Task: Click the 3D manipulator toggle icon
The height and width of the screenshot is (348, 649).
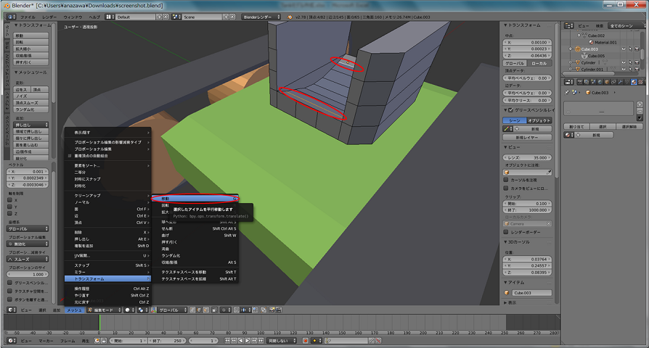Action: pos(153,310)
